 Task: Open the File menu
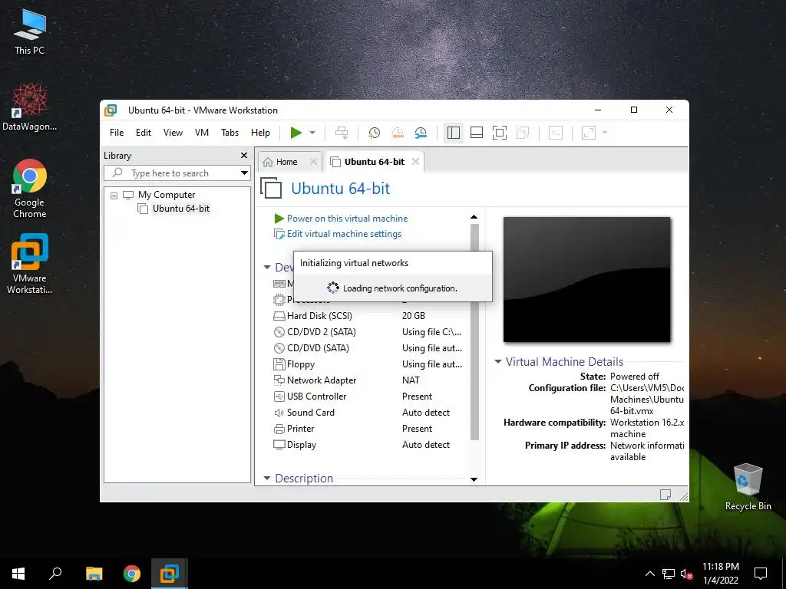click(117, 133)
